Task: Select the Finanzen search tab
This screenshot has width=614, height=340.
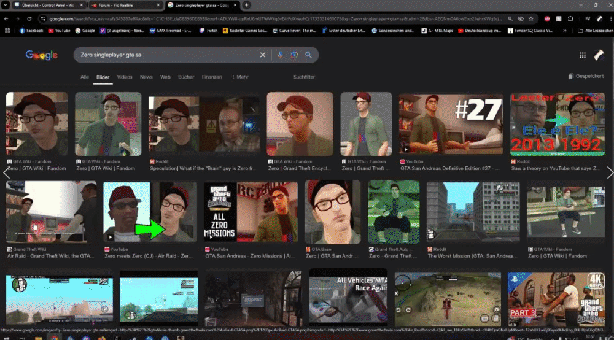Action: [x=212, y=77]
